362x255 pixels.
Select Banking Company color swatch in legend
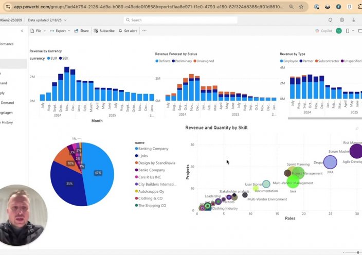(136, 149)
